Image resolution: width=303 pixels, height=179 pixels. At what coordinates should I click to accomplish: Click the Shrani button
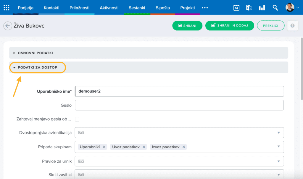(x=187, y=26)
